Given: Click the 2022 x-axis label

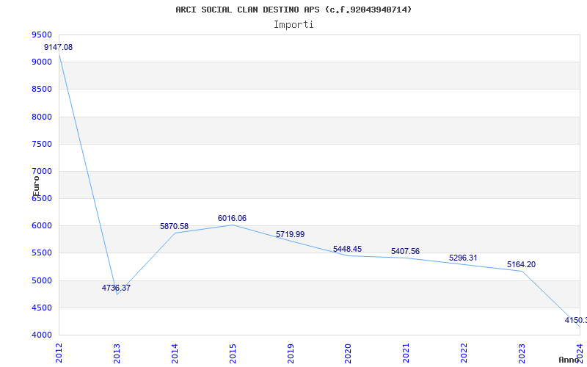Looking at the screenshot, I should pos(464,353).
